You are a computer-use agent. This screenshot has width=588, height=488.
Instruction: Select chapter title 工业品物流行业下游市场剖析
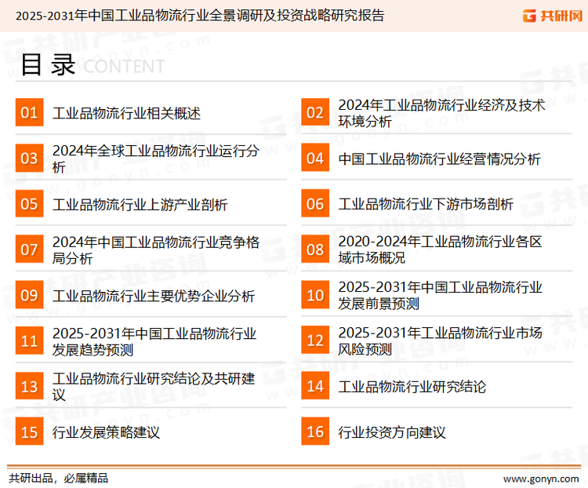pos(426,204)
